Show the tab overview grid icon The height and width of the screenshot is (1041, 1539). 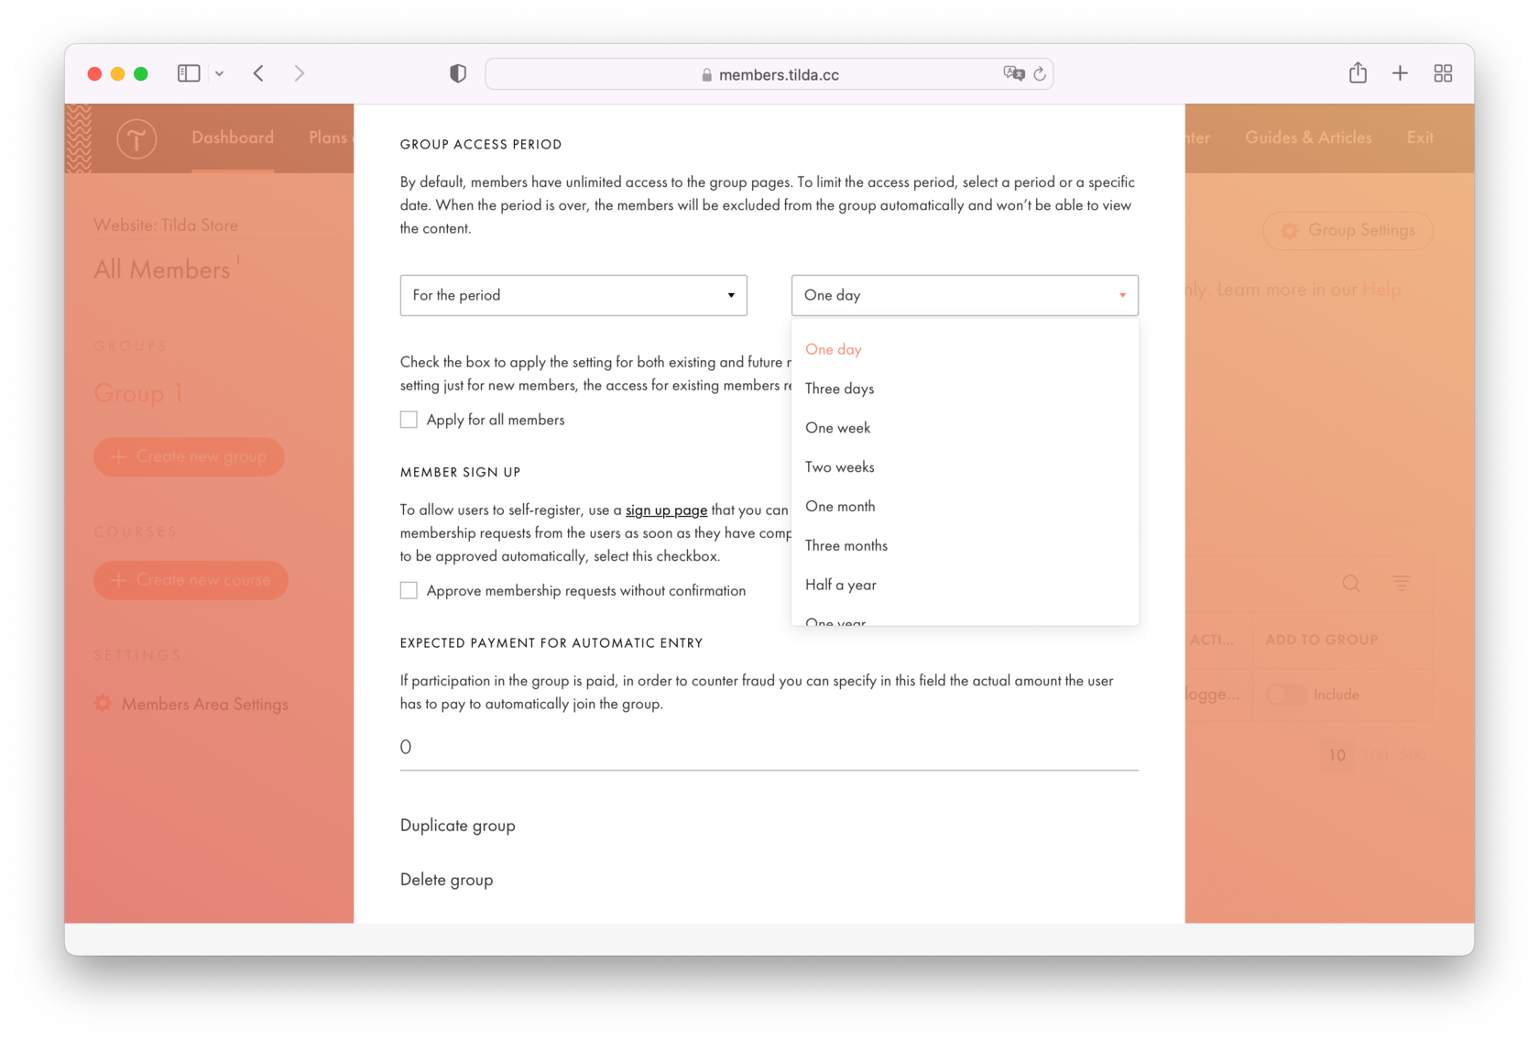1443,73
